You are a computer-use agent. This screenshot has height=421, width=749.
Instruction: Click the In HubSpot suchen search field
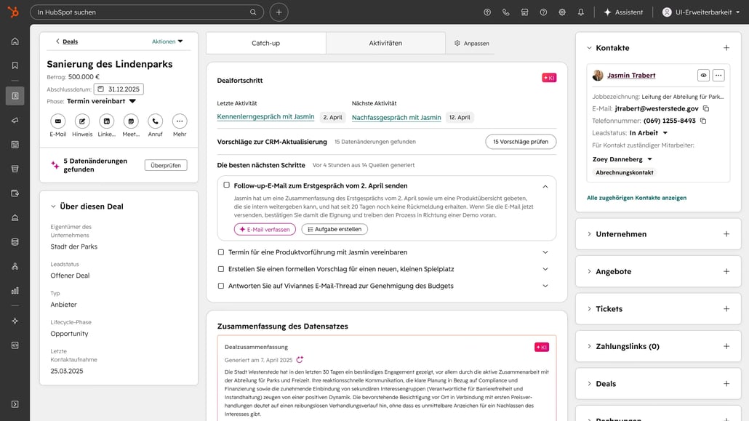pyautogui.click(x=147, y=12)
